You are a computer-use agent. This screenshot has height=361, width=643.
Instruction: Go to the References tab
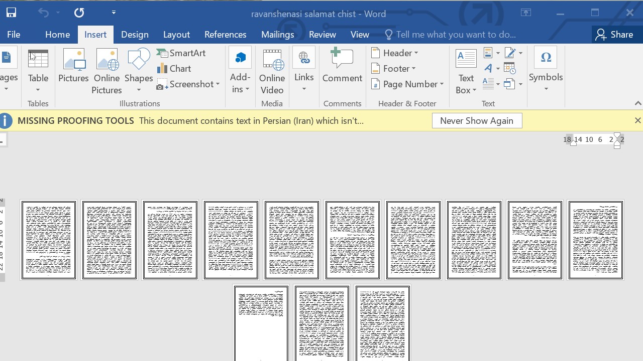[225, 35]
